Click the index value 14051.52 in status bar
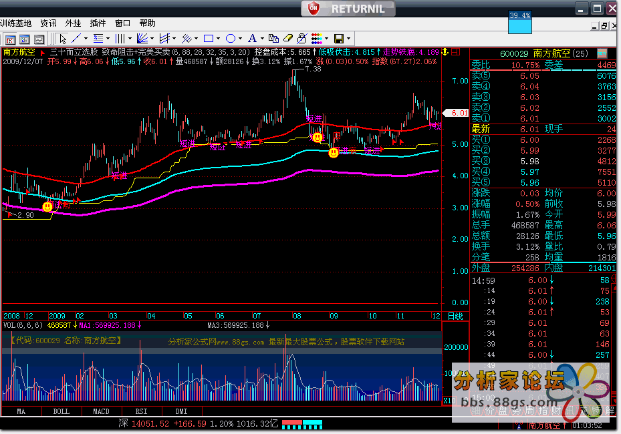 [150, 424]
